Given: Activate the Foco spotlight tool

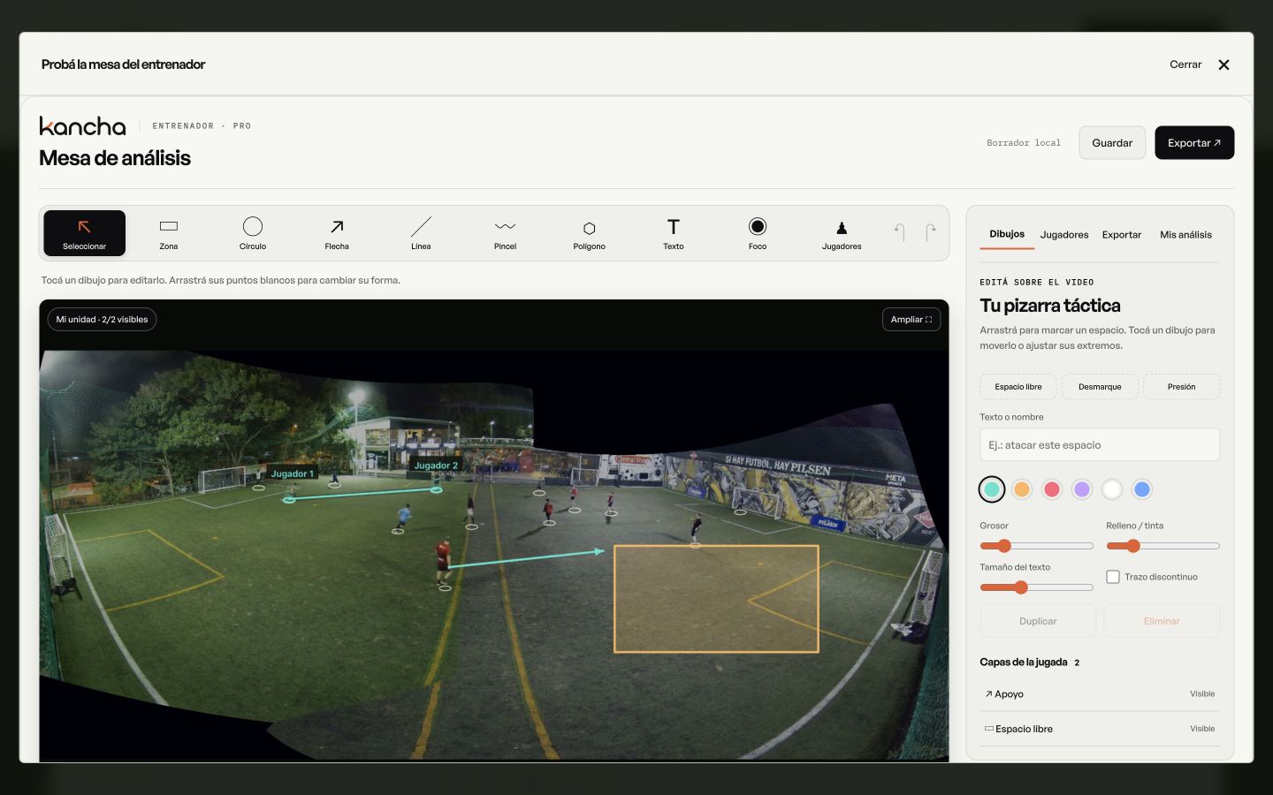Looking at the screenshot, I should click(758, 233).
